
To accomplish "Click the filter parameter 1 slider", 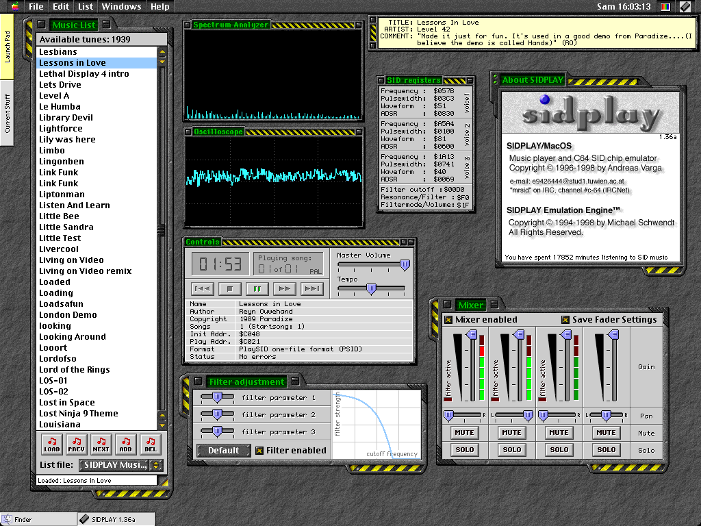I will pyautogui.click(x=217, y=397).
